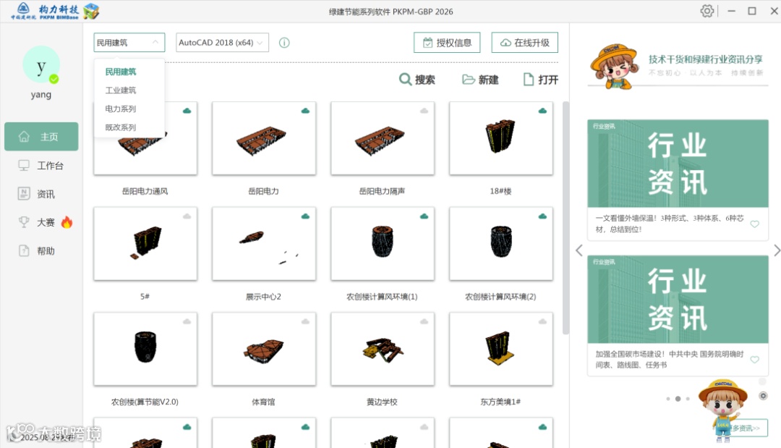The image size is (781, 448).
Task: Click cloud icon on 农创楼计算风环境(1) card
Action: pos(424,216)
